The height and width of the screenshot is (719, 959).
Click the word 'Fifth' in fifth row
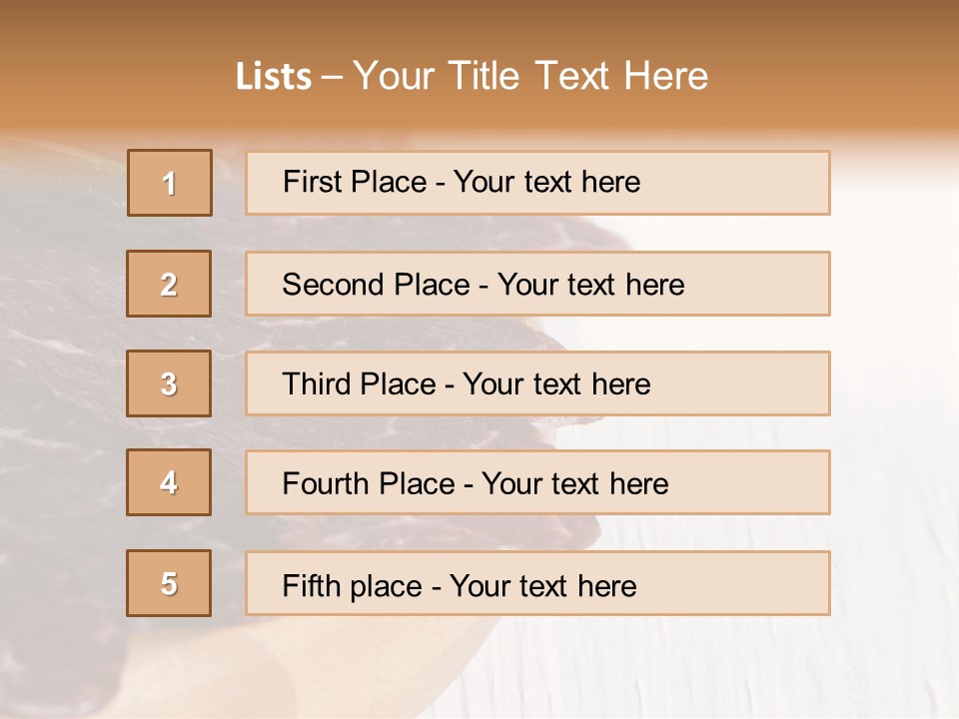click(311, 585)
